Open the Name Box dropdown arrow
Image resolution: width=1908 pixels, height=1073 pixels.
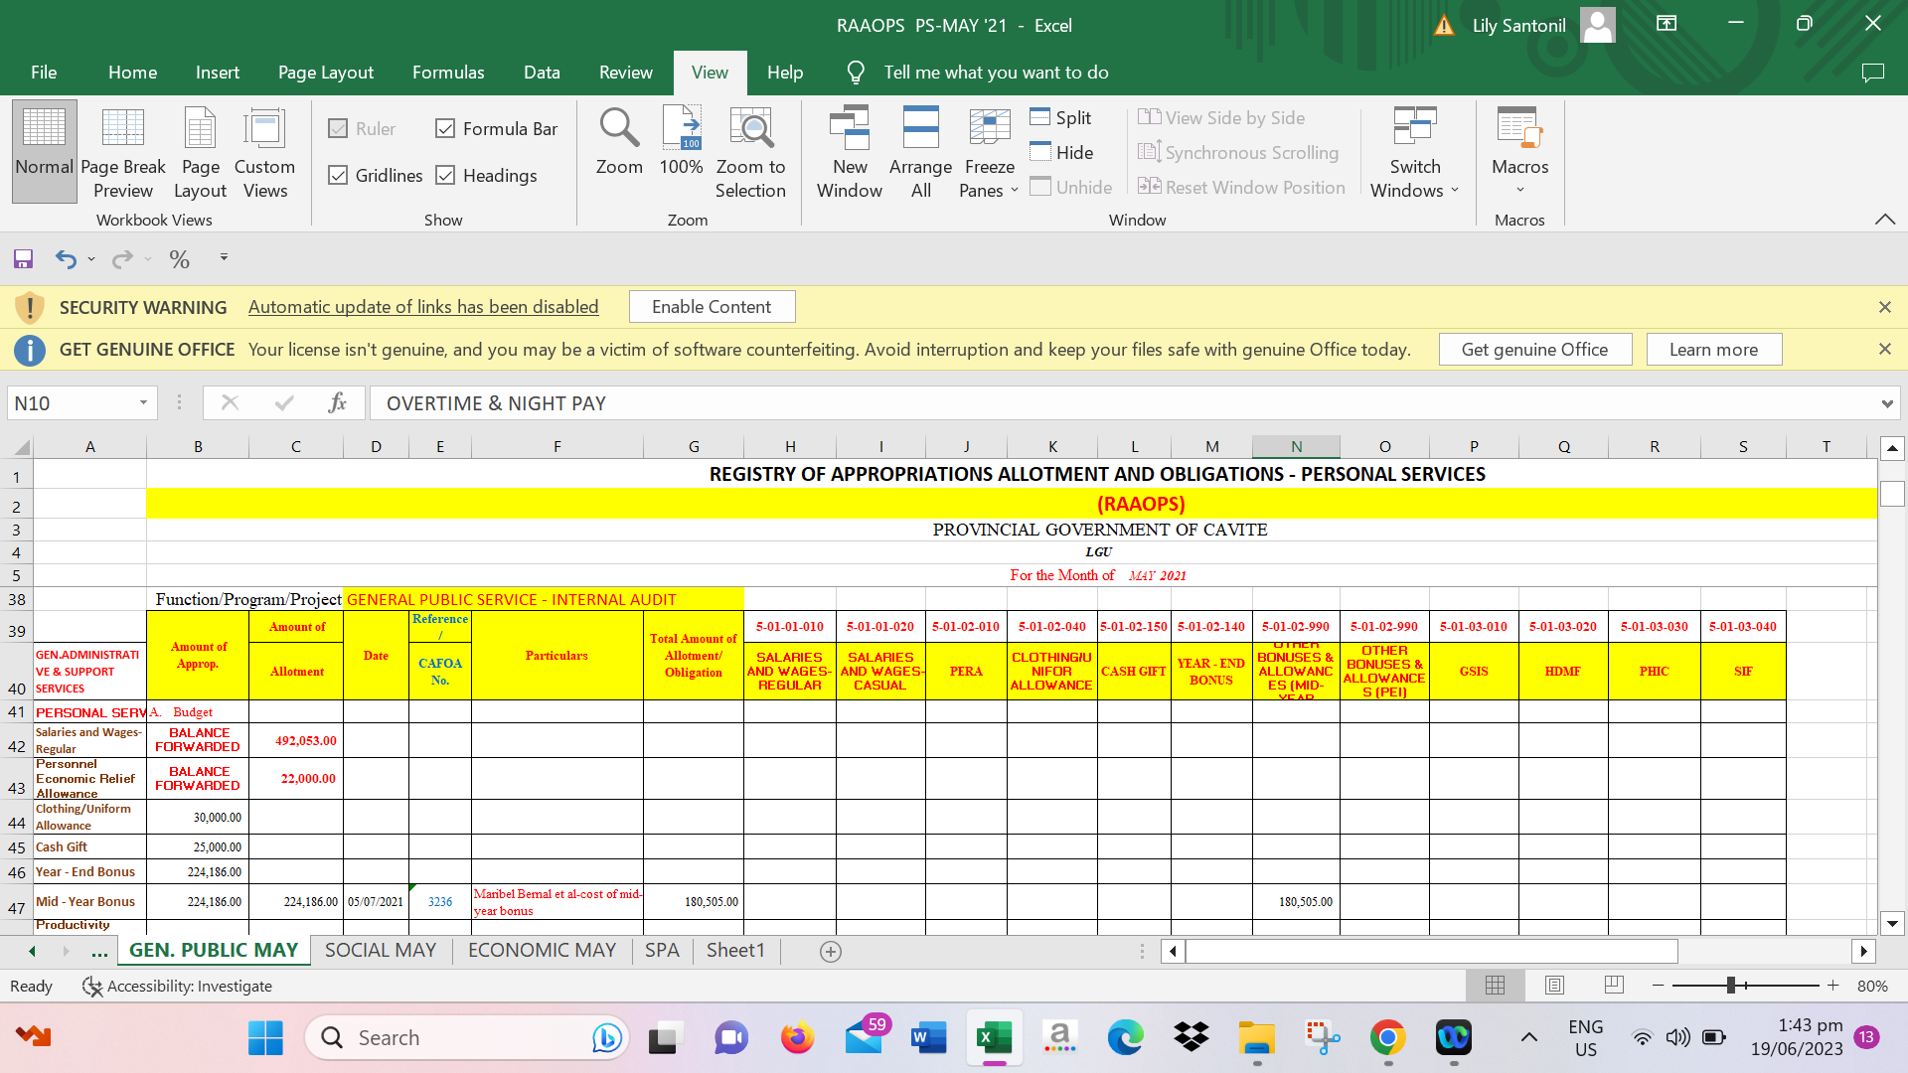point(143,403)
